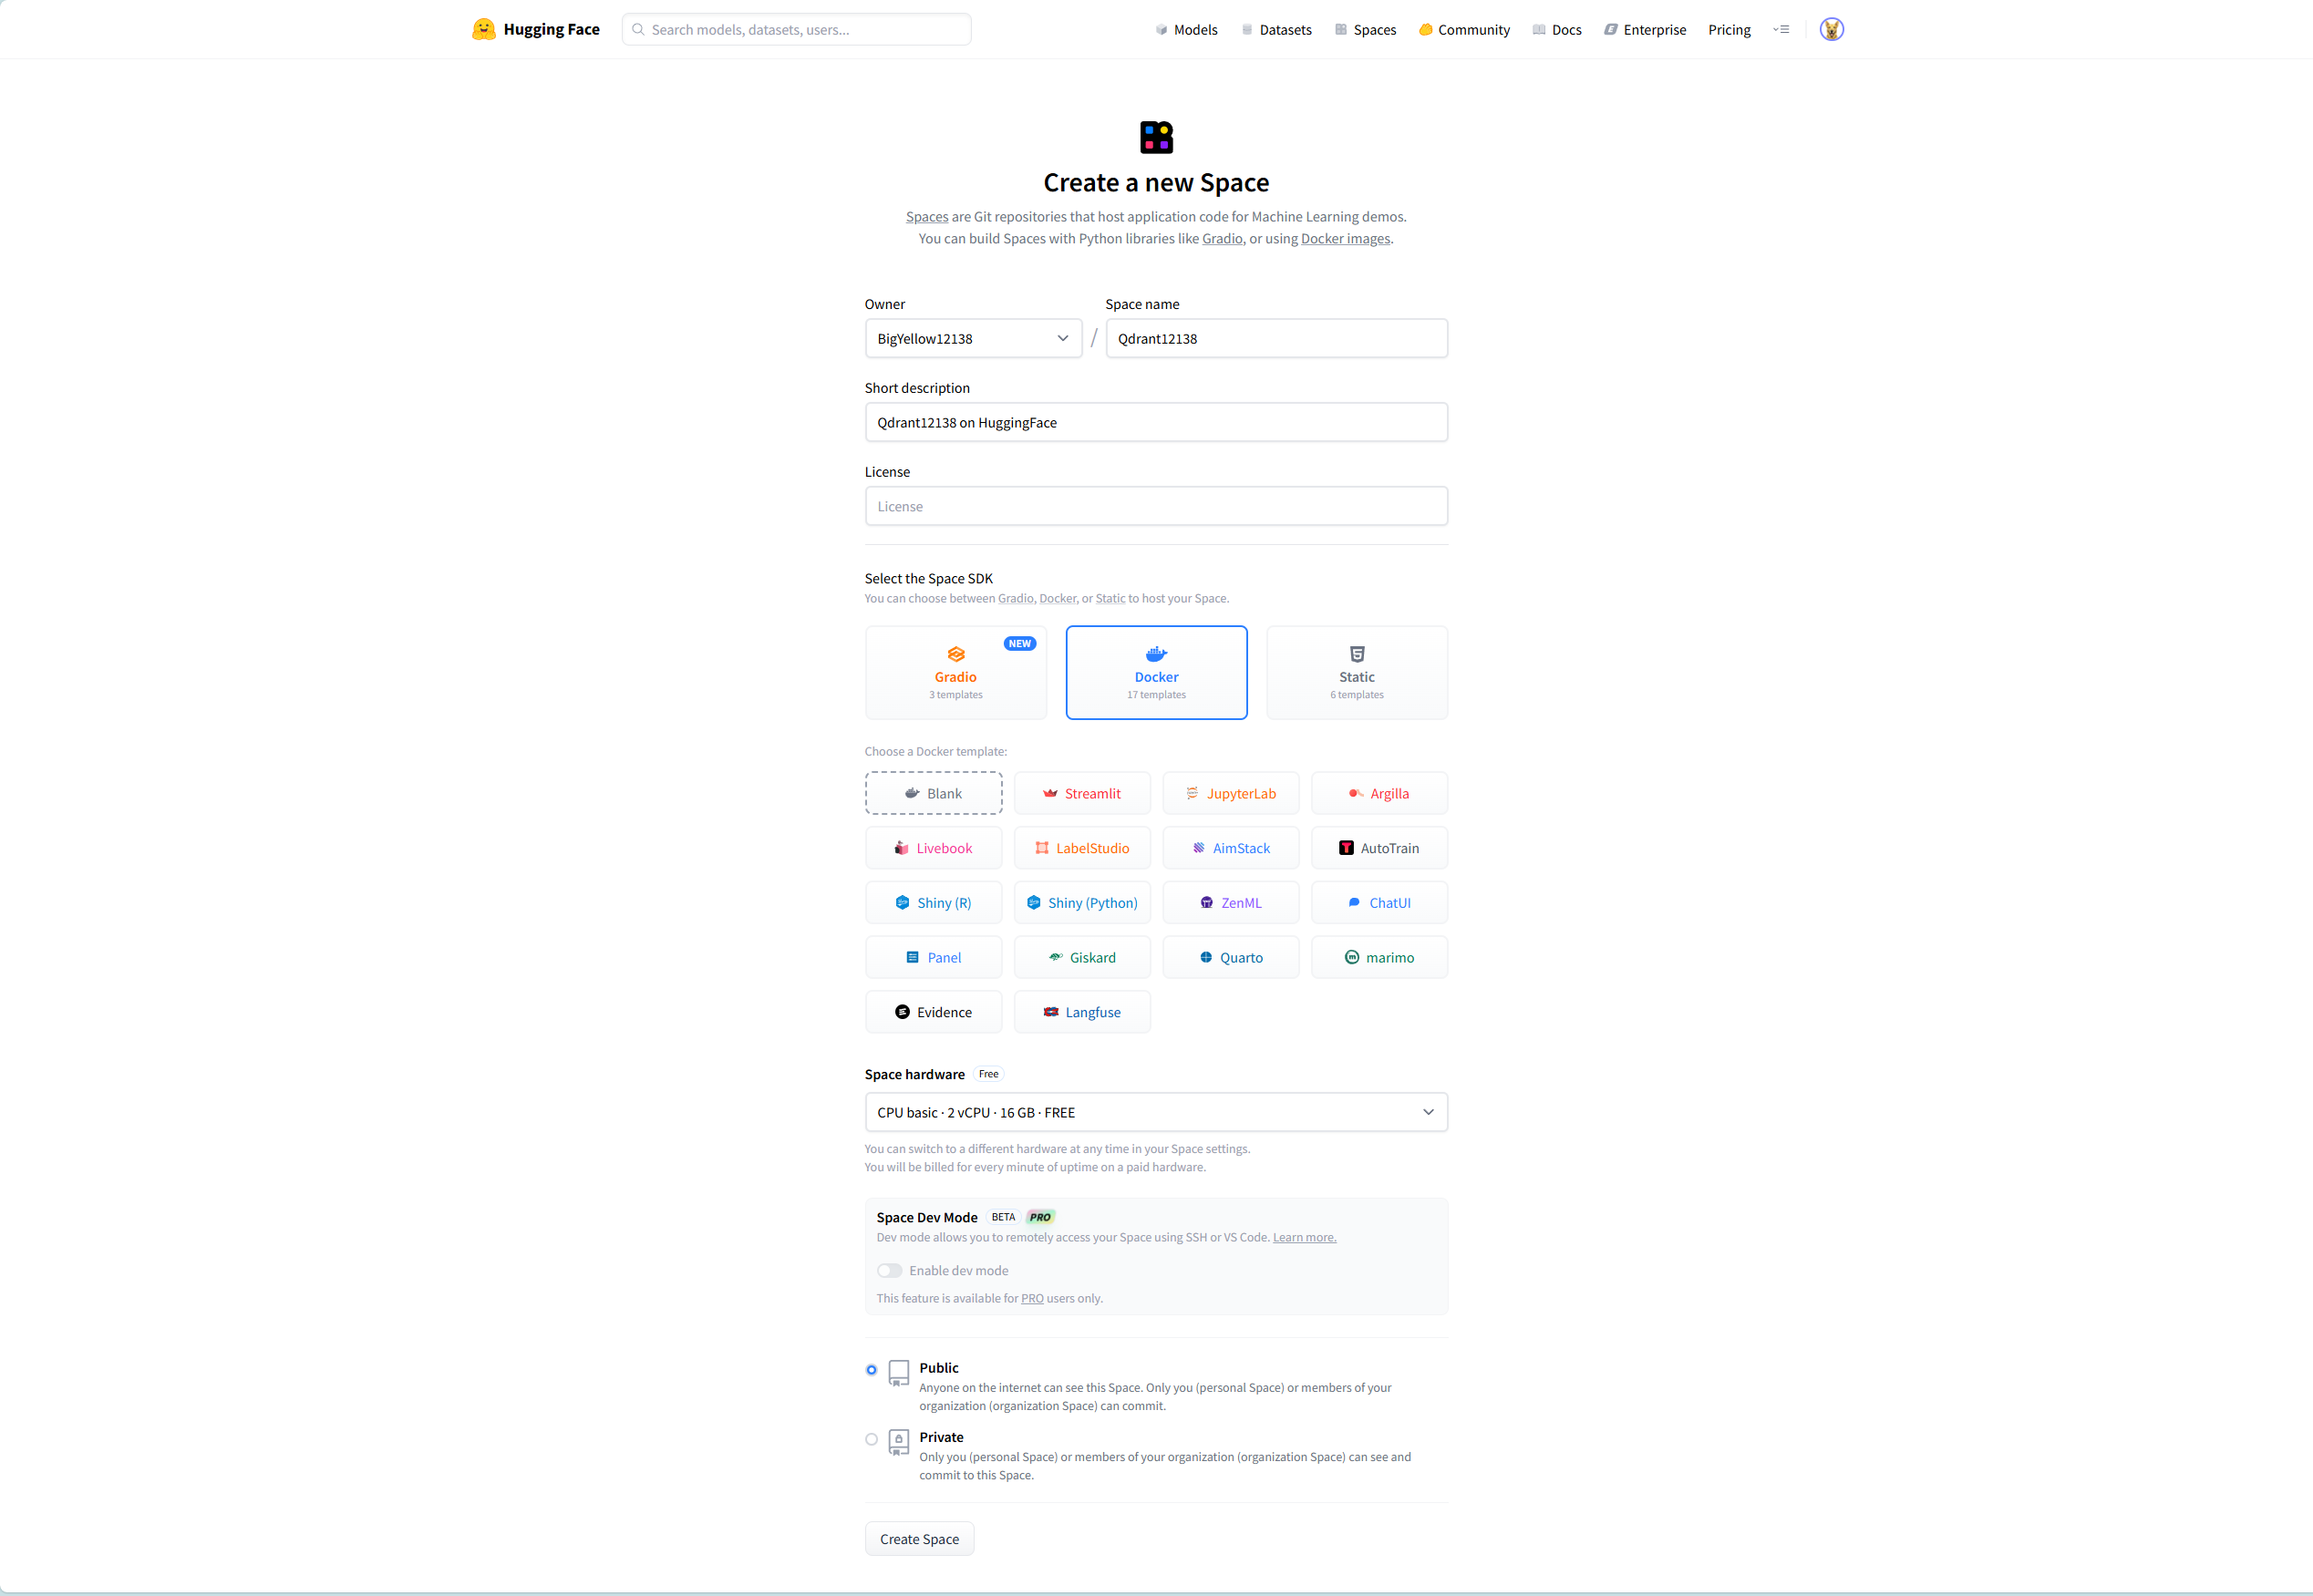The height and width of the screenshot is (1596, 2313).
Task: Open the extra navigation list icon
Action: click(x=1781, y=29)
